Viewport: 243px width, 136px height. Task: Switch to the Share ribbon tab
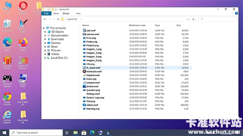pyautogui.click(x=66, y=14)
